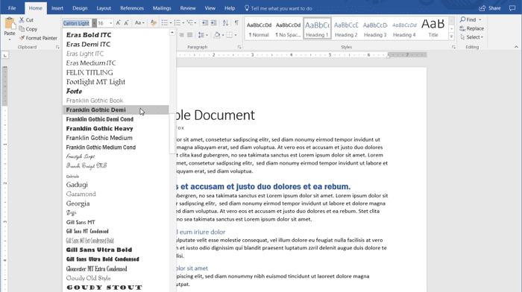Increase paragraph indent
This screenshot has width=522, height=292.
point(213,23)
